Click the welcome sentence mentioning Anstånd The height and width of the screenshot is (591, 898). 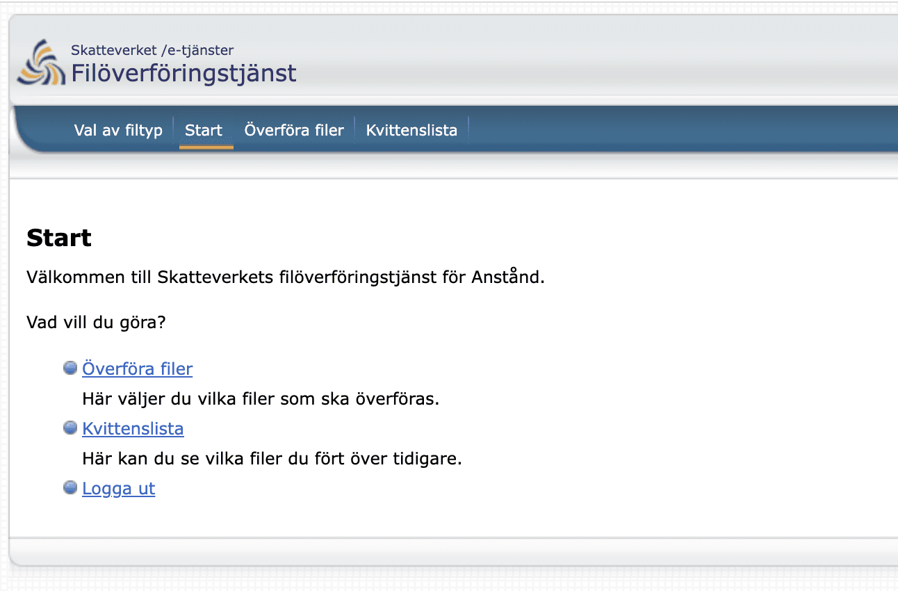(x=285, y=277)
